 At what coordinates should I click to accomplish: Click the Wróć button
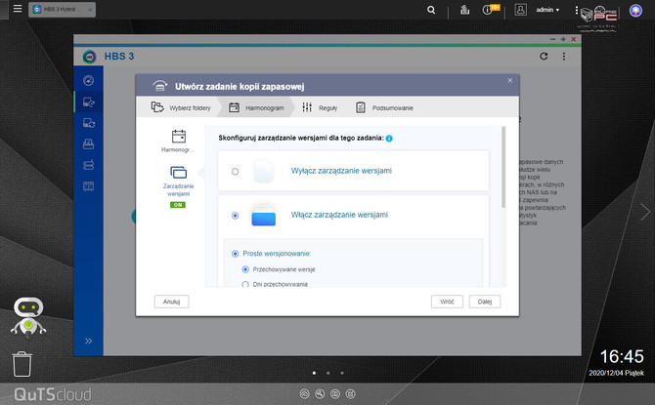coord(447,302)
